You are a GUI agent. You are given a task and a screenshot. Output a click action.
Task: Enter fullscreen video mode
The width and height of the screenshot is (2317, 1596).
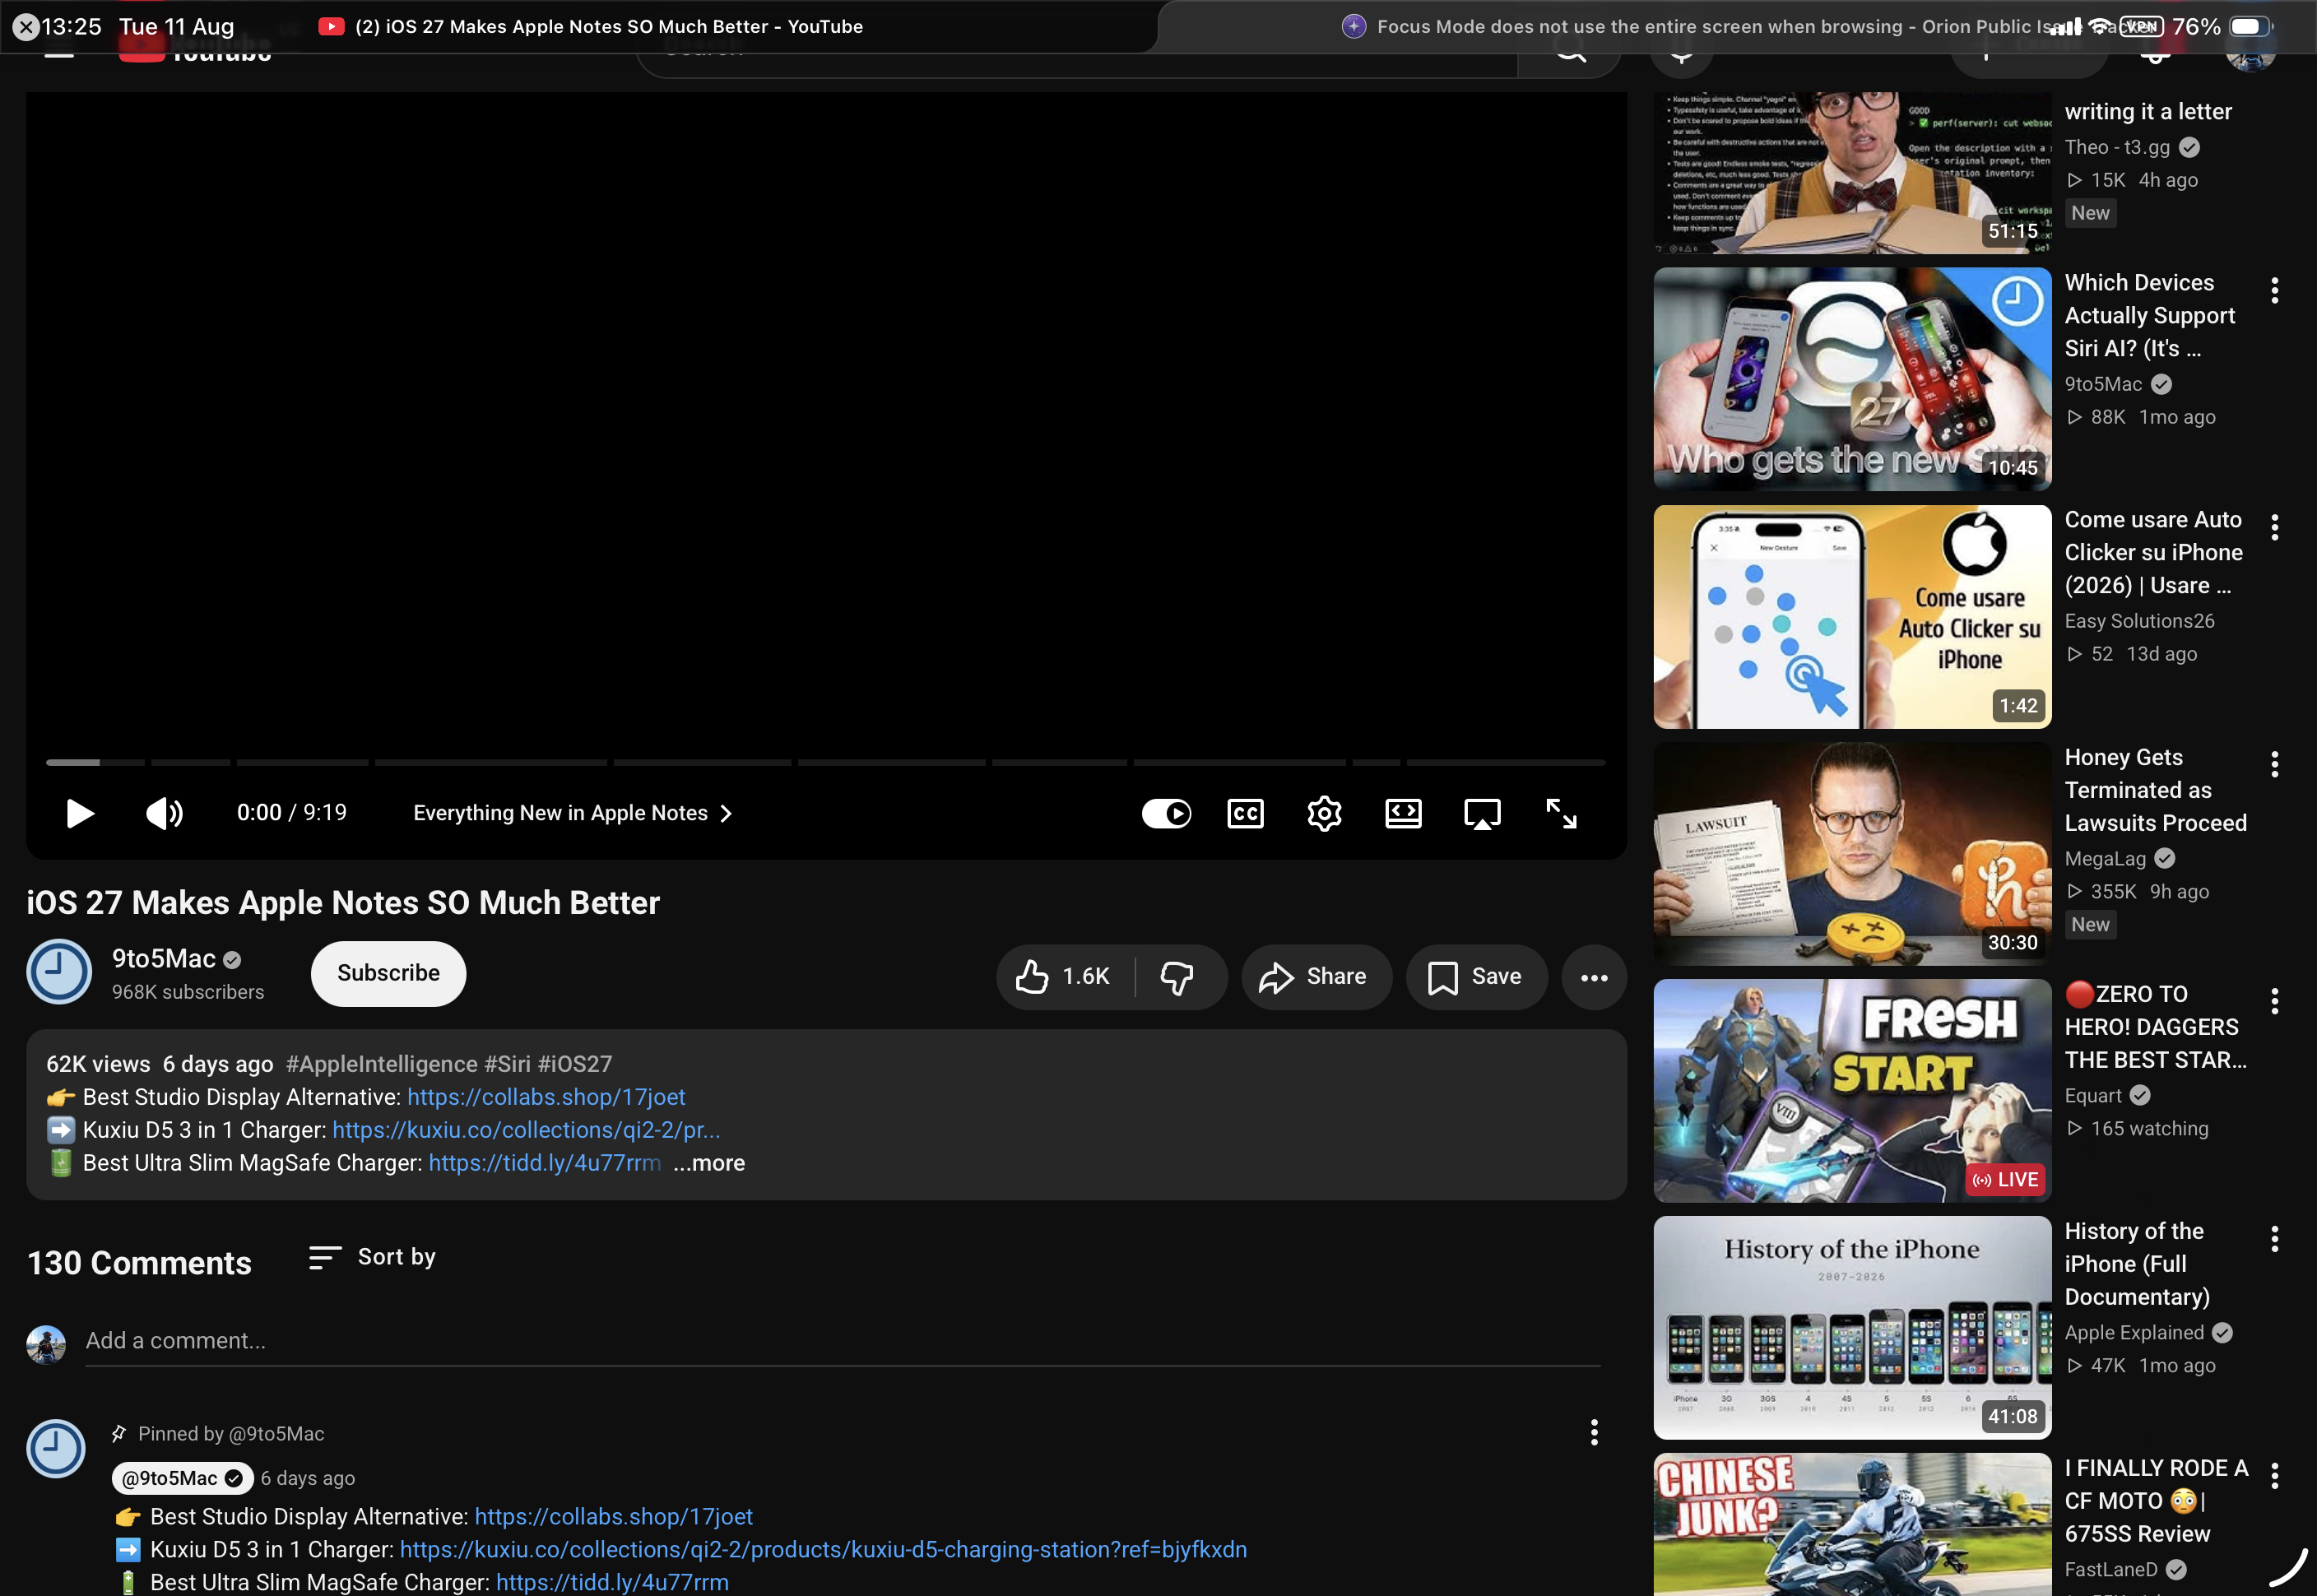tap(1561, 813)
